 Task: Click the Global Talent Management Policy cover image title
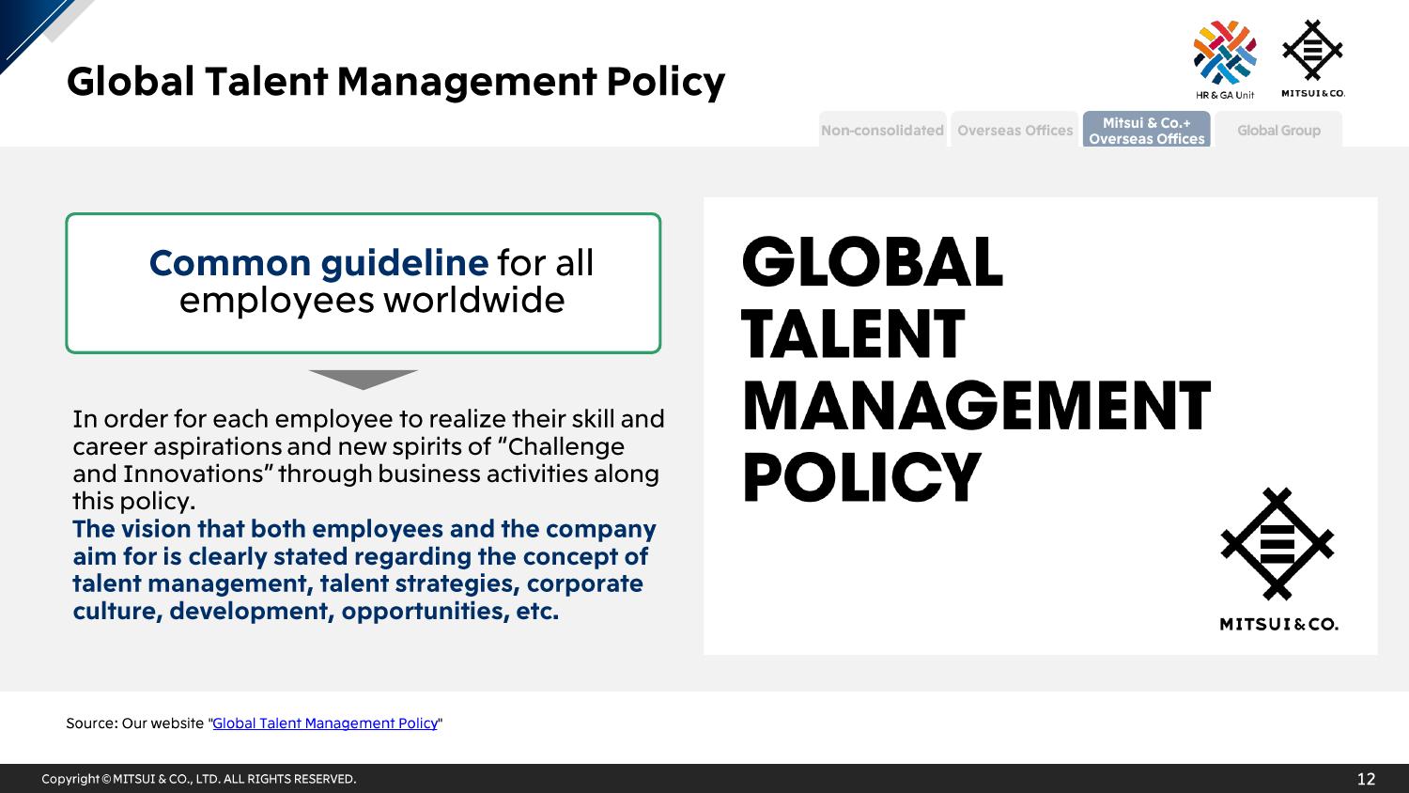pyautogui.click(x=976, y=369)
